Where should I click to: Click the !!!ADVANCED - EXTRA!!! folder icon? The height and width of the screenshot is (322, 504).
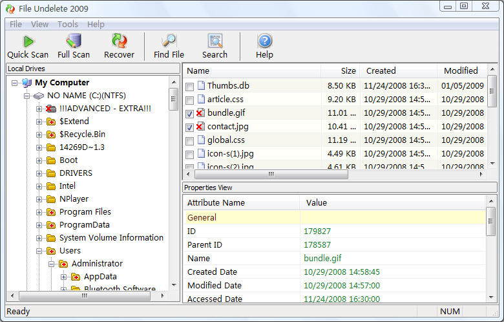[51, 109]
